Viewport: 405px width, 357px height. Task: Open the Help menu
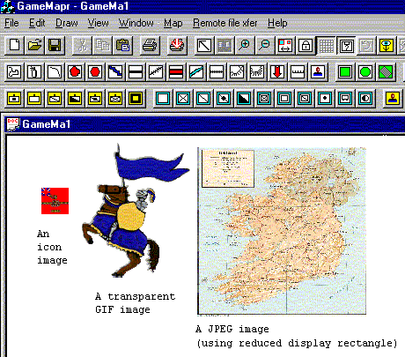(277, 23)
